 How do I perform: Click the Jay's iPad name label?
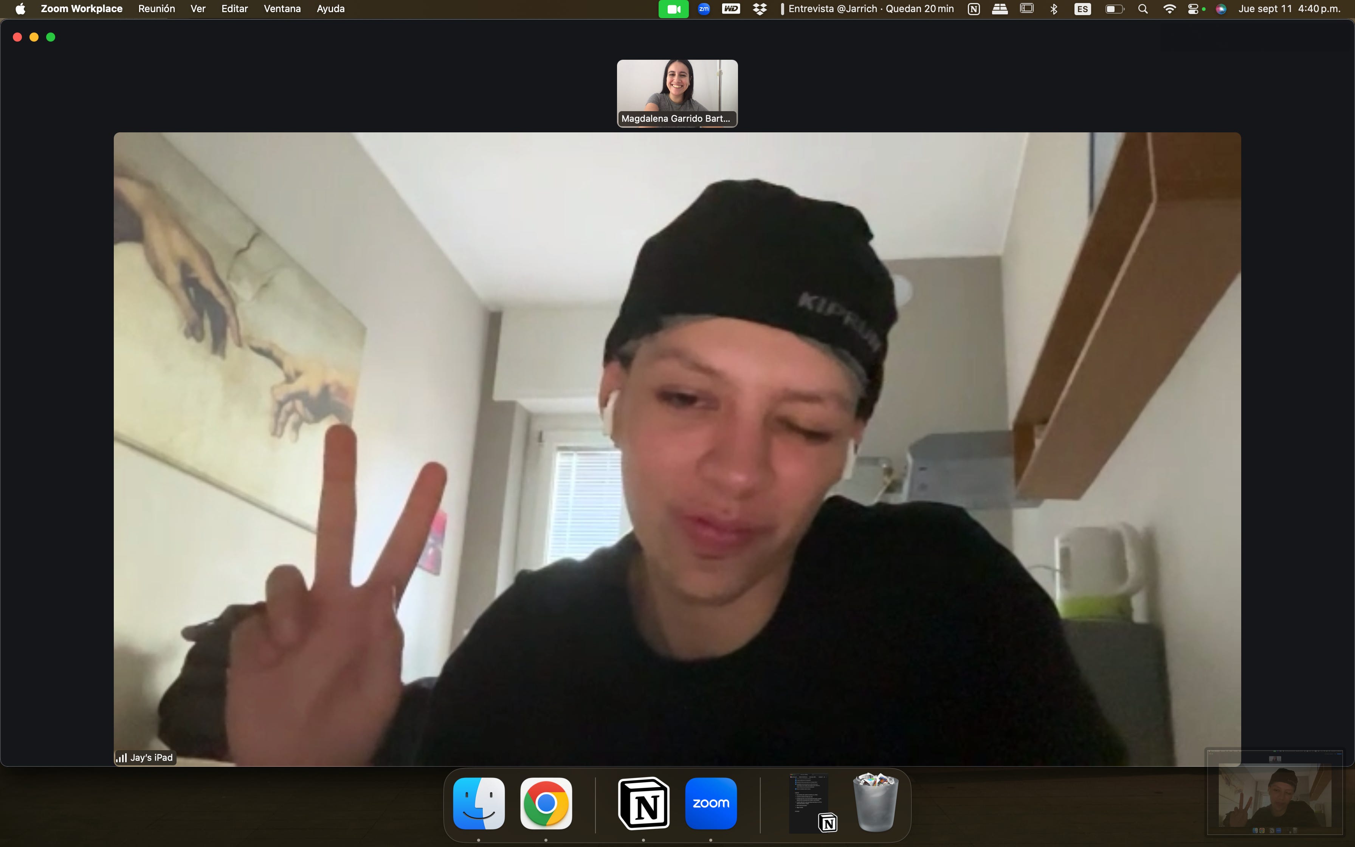pos(151,757)
